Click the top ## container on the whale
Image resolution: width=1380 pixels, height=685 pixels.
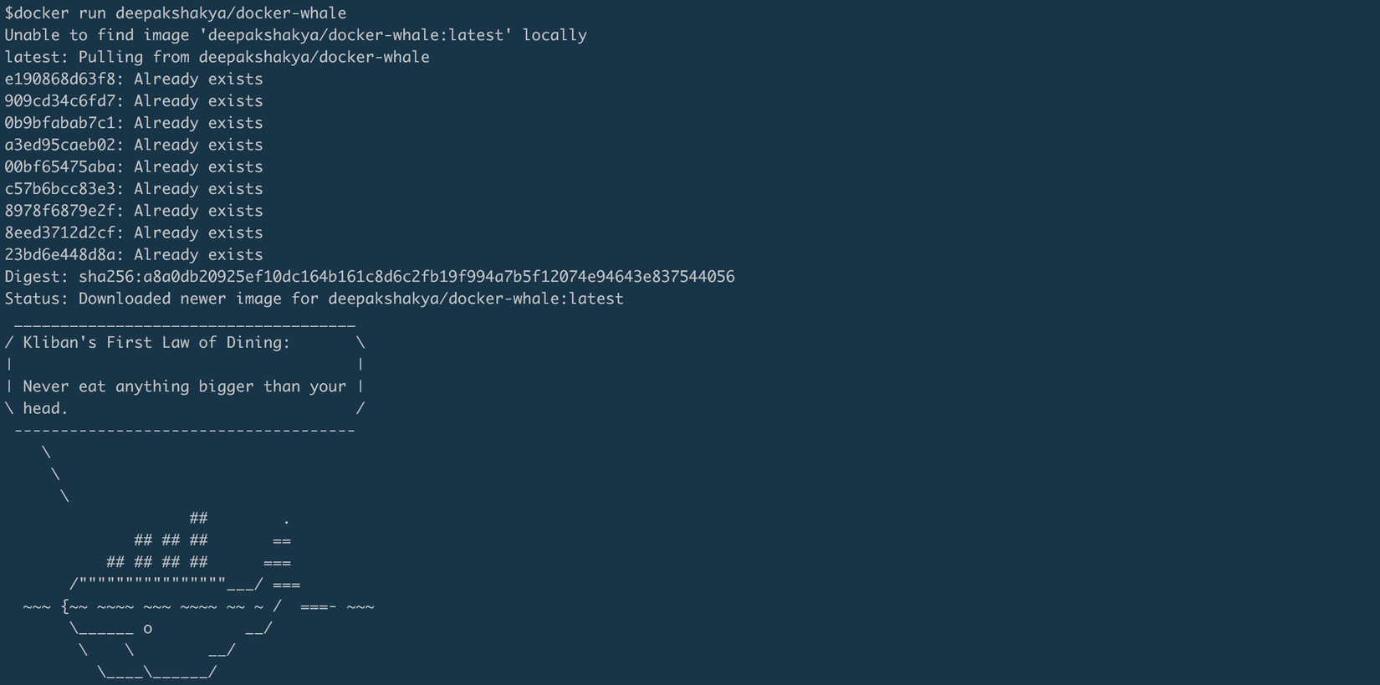[198, 519]
